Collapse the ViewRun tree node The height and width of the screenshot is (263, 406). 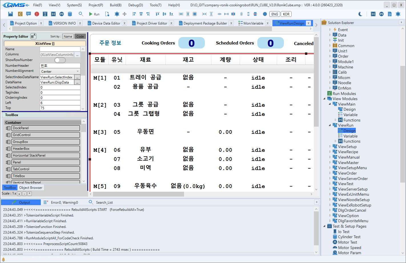coord(330,125)
